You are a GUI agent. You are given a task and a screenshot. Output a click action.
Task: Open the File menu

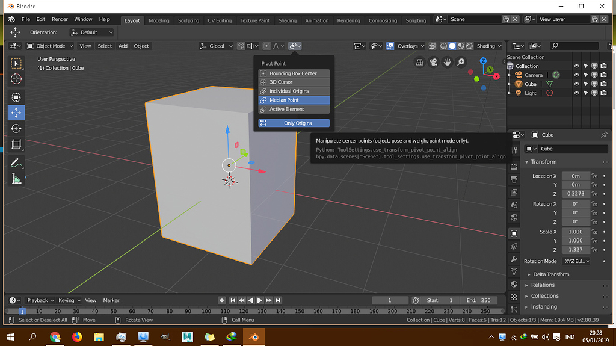[x=25, y=19]
